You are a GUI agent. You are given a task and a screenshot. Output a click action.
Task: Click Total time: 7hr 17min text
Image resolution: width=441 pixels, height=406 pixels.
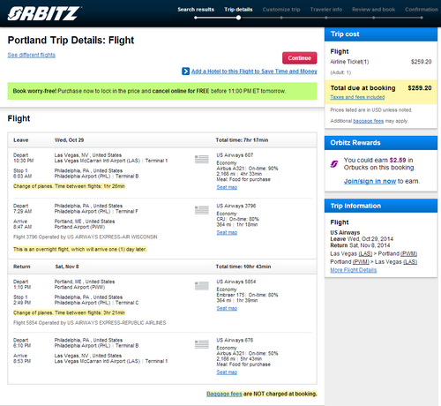tap(242, 140)
